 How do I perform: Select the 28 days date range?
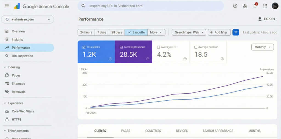coord(117,32)
